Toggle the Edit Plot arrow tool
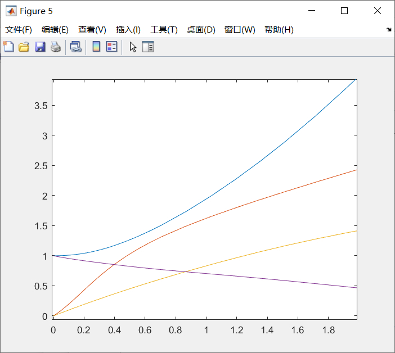This screenshot has width=395, height=353. (133, 47)
